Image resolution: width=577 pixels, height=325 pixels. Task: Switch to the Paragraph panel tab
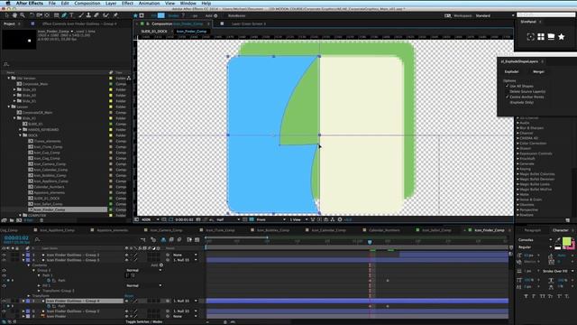tap(533, 230)
